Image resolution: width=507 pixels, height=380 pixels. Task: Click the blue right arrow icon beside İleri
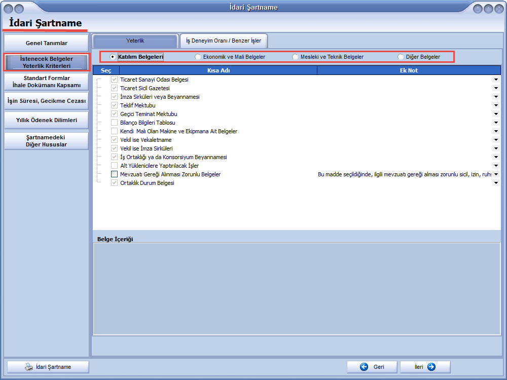tap(431, 367)
